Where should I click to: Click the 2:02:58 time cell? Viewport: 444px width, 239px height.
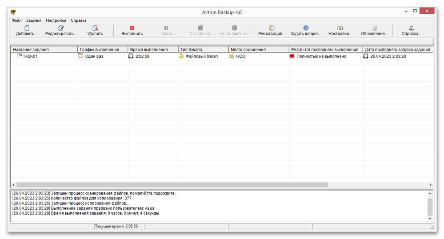tap(142, 56)
